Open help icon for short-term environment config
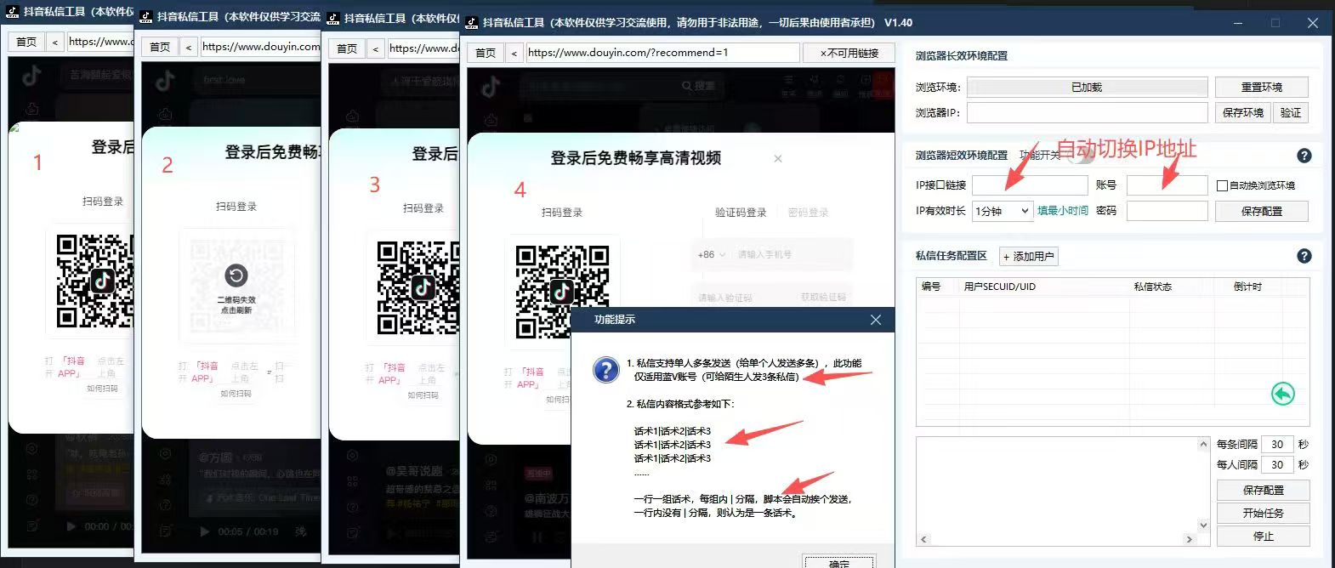The image size is (1335, 568). (1304, 156)
